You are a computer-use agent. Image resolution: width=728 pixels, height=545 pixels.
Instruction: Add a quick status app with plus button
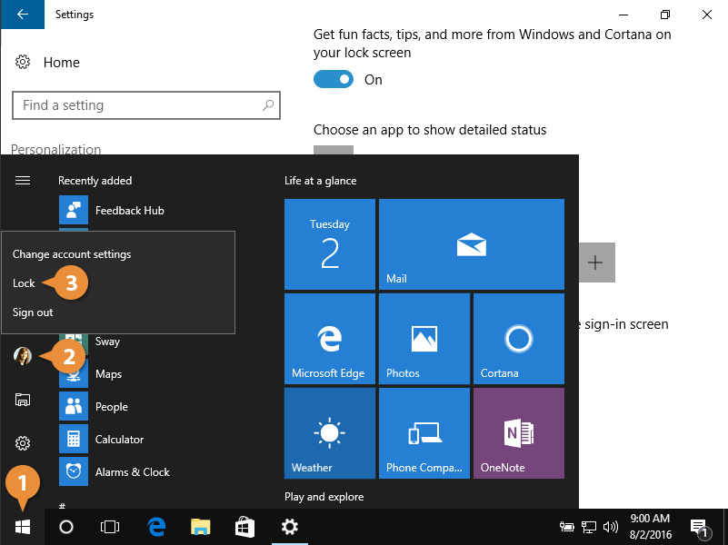point(595,263)
